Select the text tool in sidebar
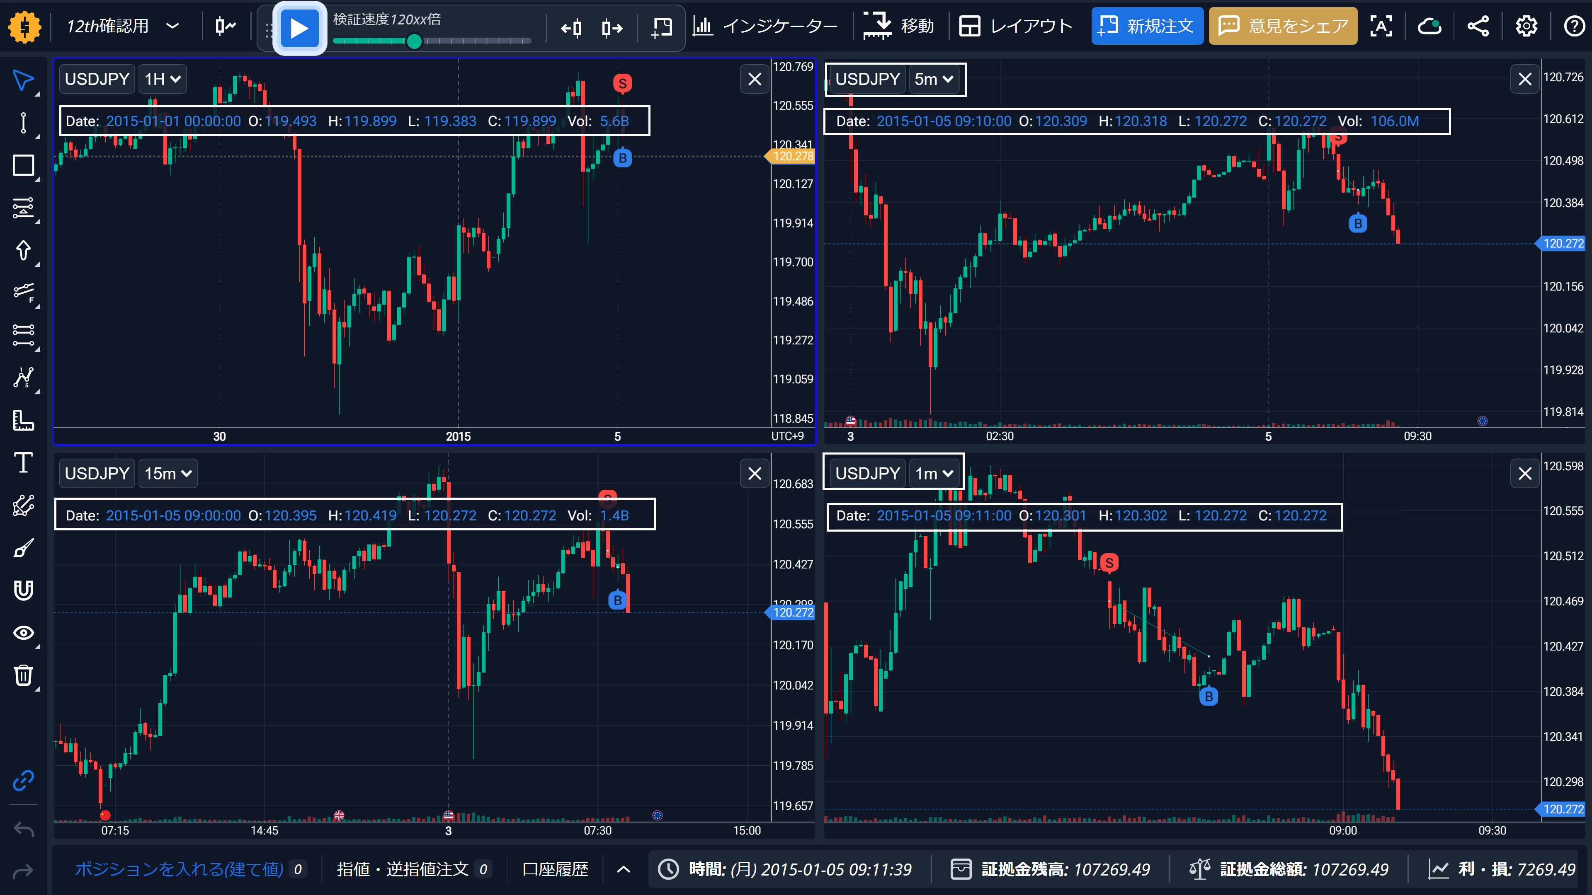 click(24, 463)
